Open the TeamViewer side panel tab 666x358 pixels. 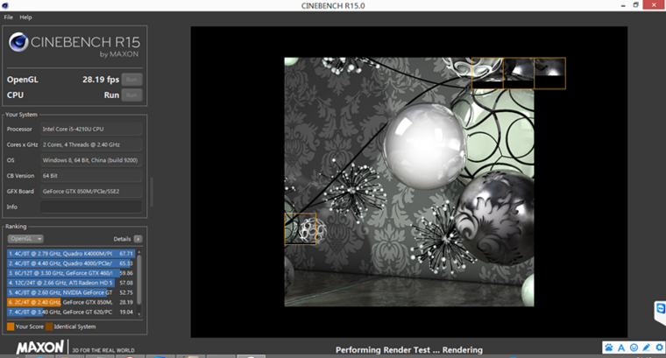[660, 312]
